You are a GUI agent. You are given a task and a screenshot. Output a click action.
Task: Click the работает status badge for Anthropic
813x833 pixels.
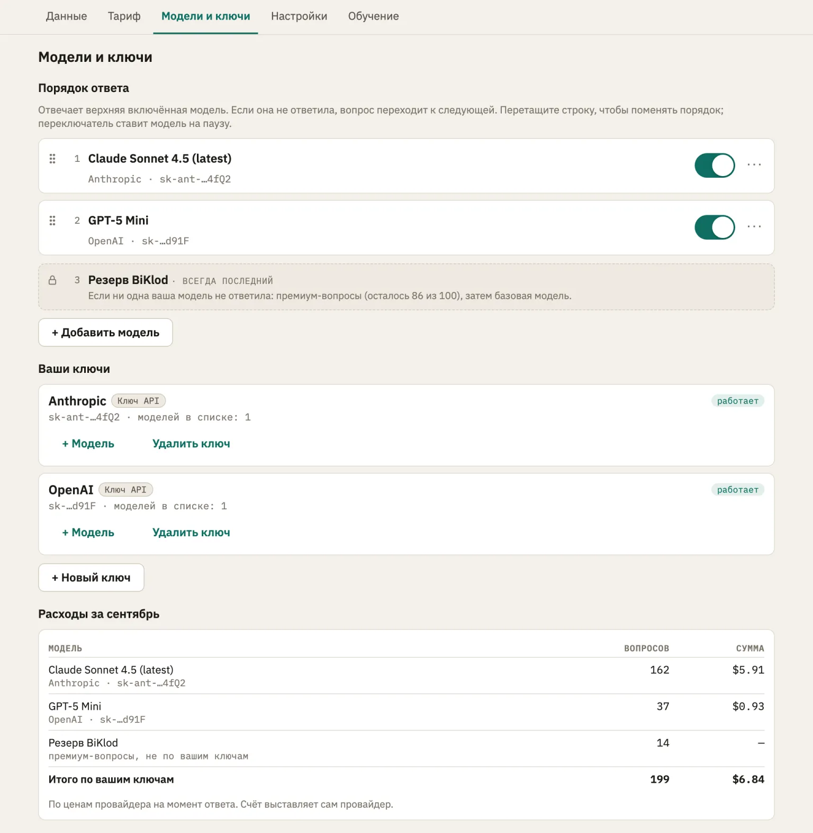coord(738,401)
